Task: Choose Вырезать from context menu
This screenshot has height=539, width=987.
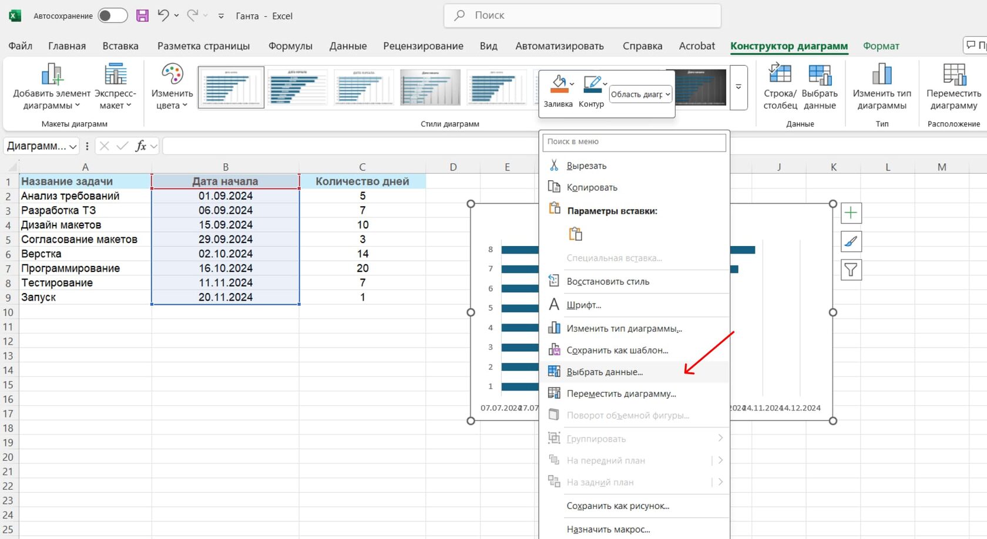Action: 634,166
